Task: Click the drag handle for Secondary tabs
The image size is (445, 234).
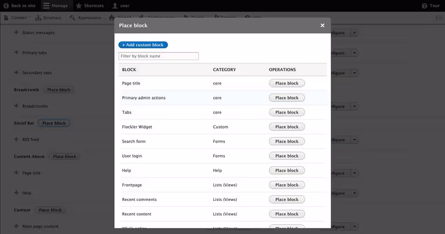Action: point(16,72)
